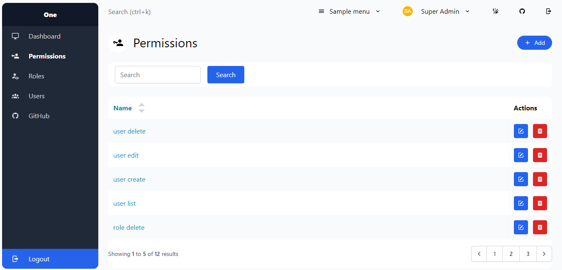
Task: Click the 'user list' row text
Action: [x=124, y=203]
